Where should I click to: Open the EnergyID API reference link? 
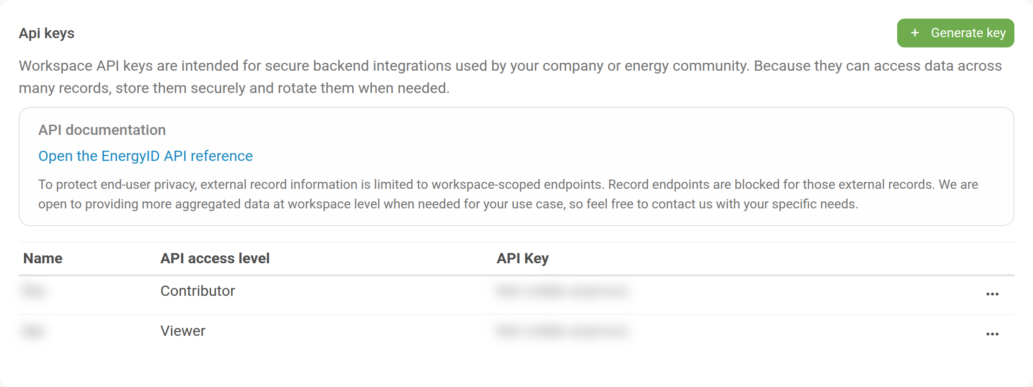tap(145, 156)
